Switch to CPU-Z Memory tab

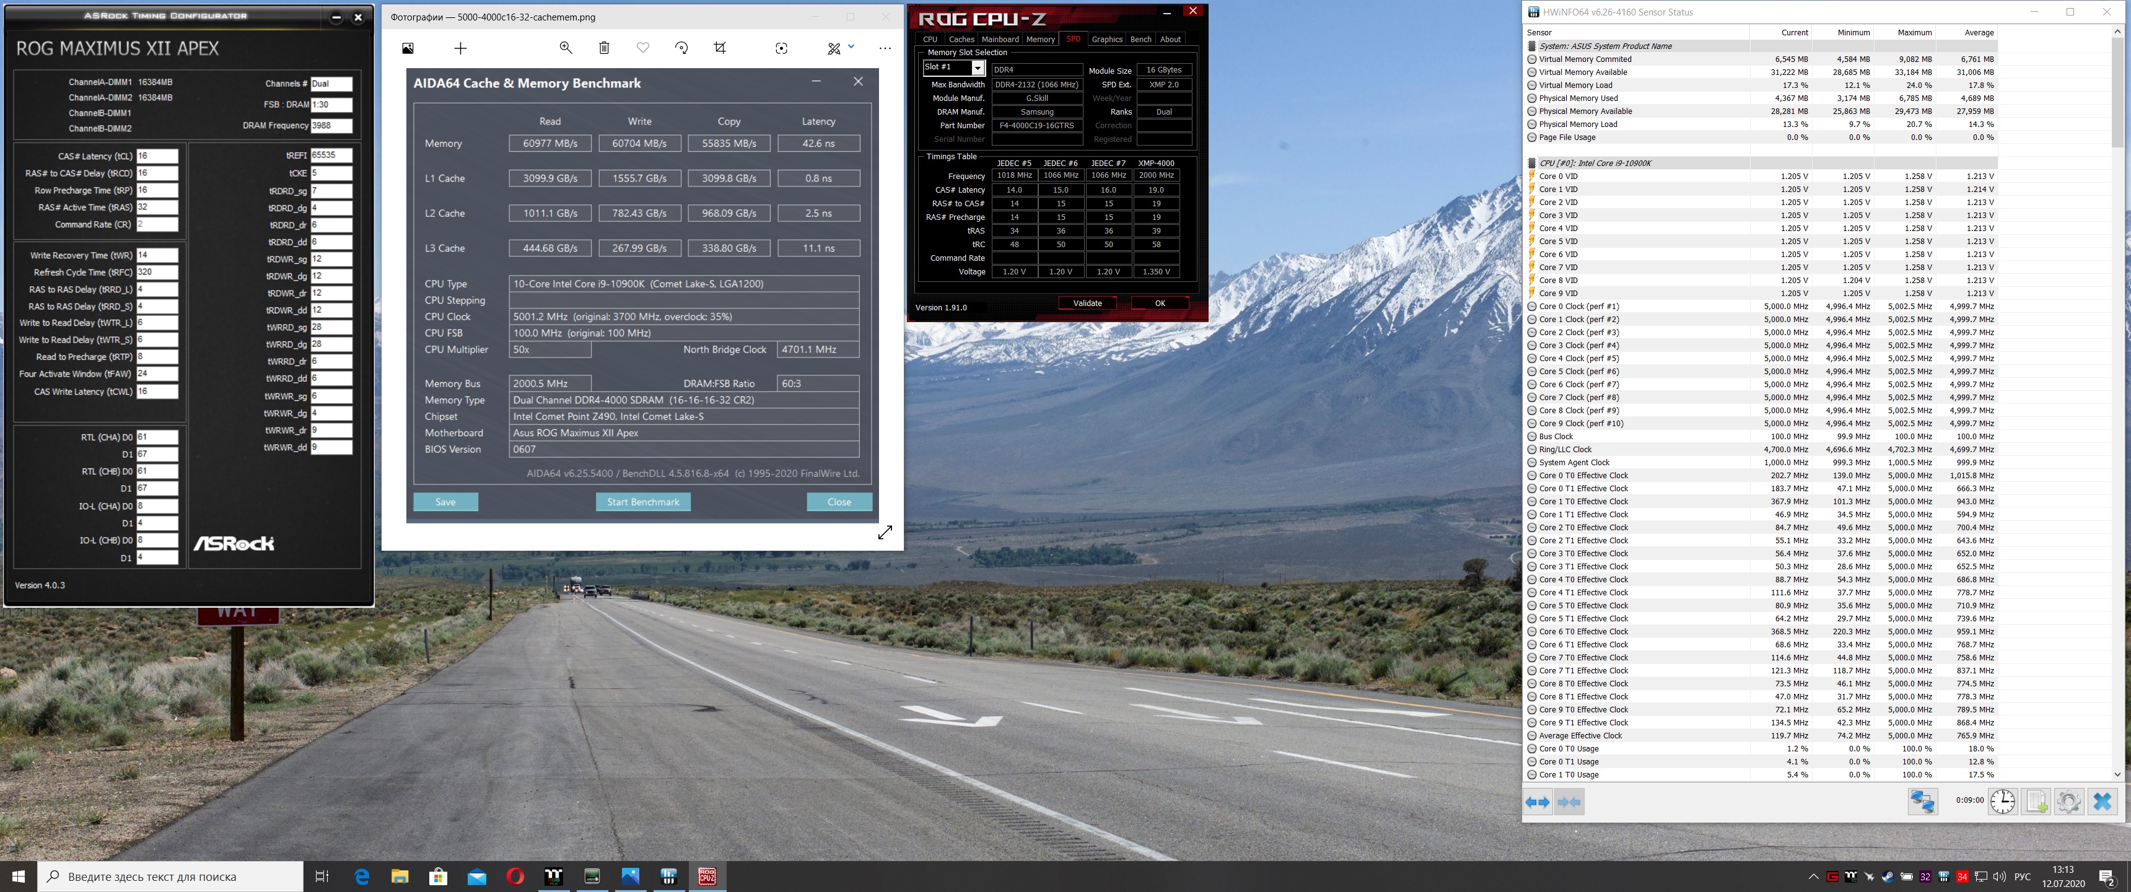tap(1040, 39)
